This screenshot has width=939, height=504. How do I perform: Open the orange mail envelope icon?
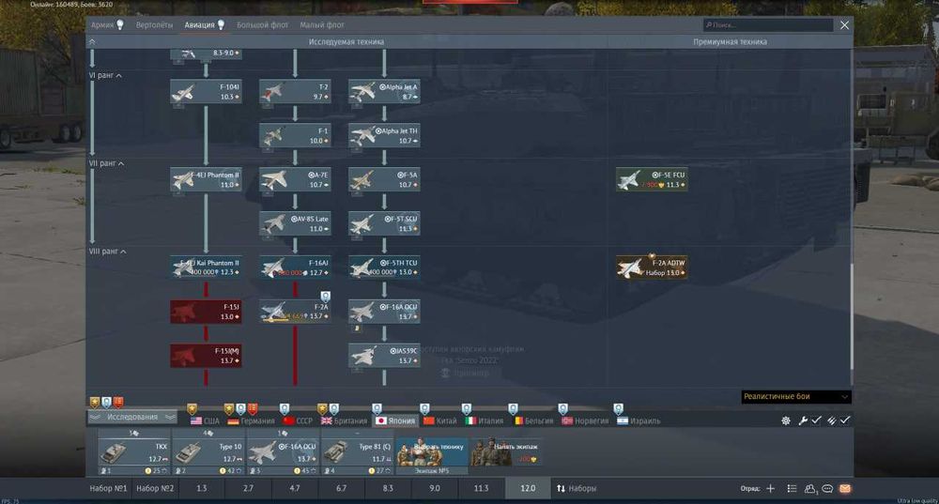click(x=845, y=488)
